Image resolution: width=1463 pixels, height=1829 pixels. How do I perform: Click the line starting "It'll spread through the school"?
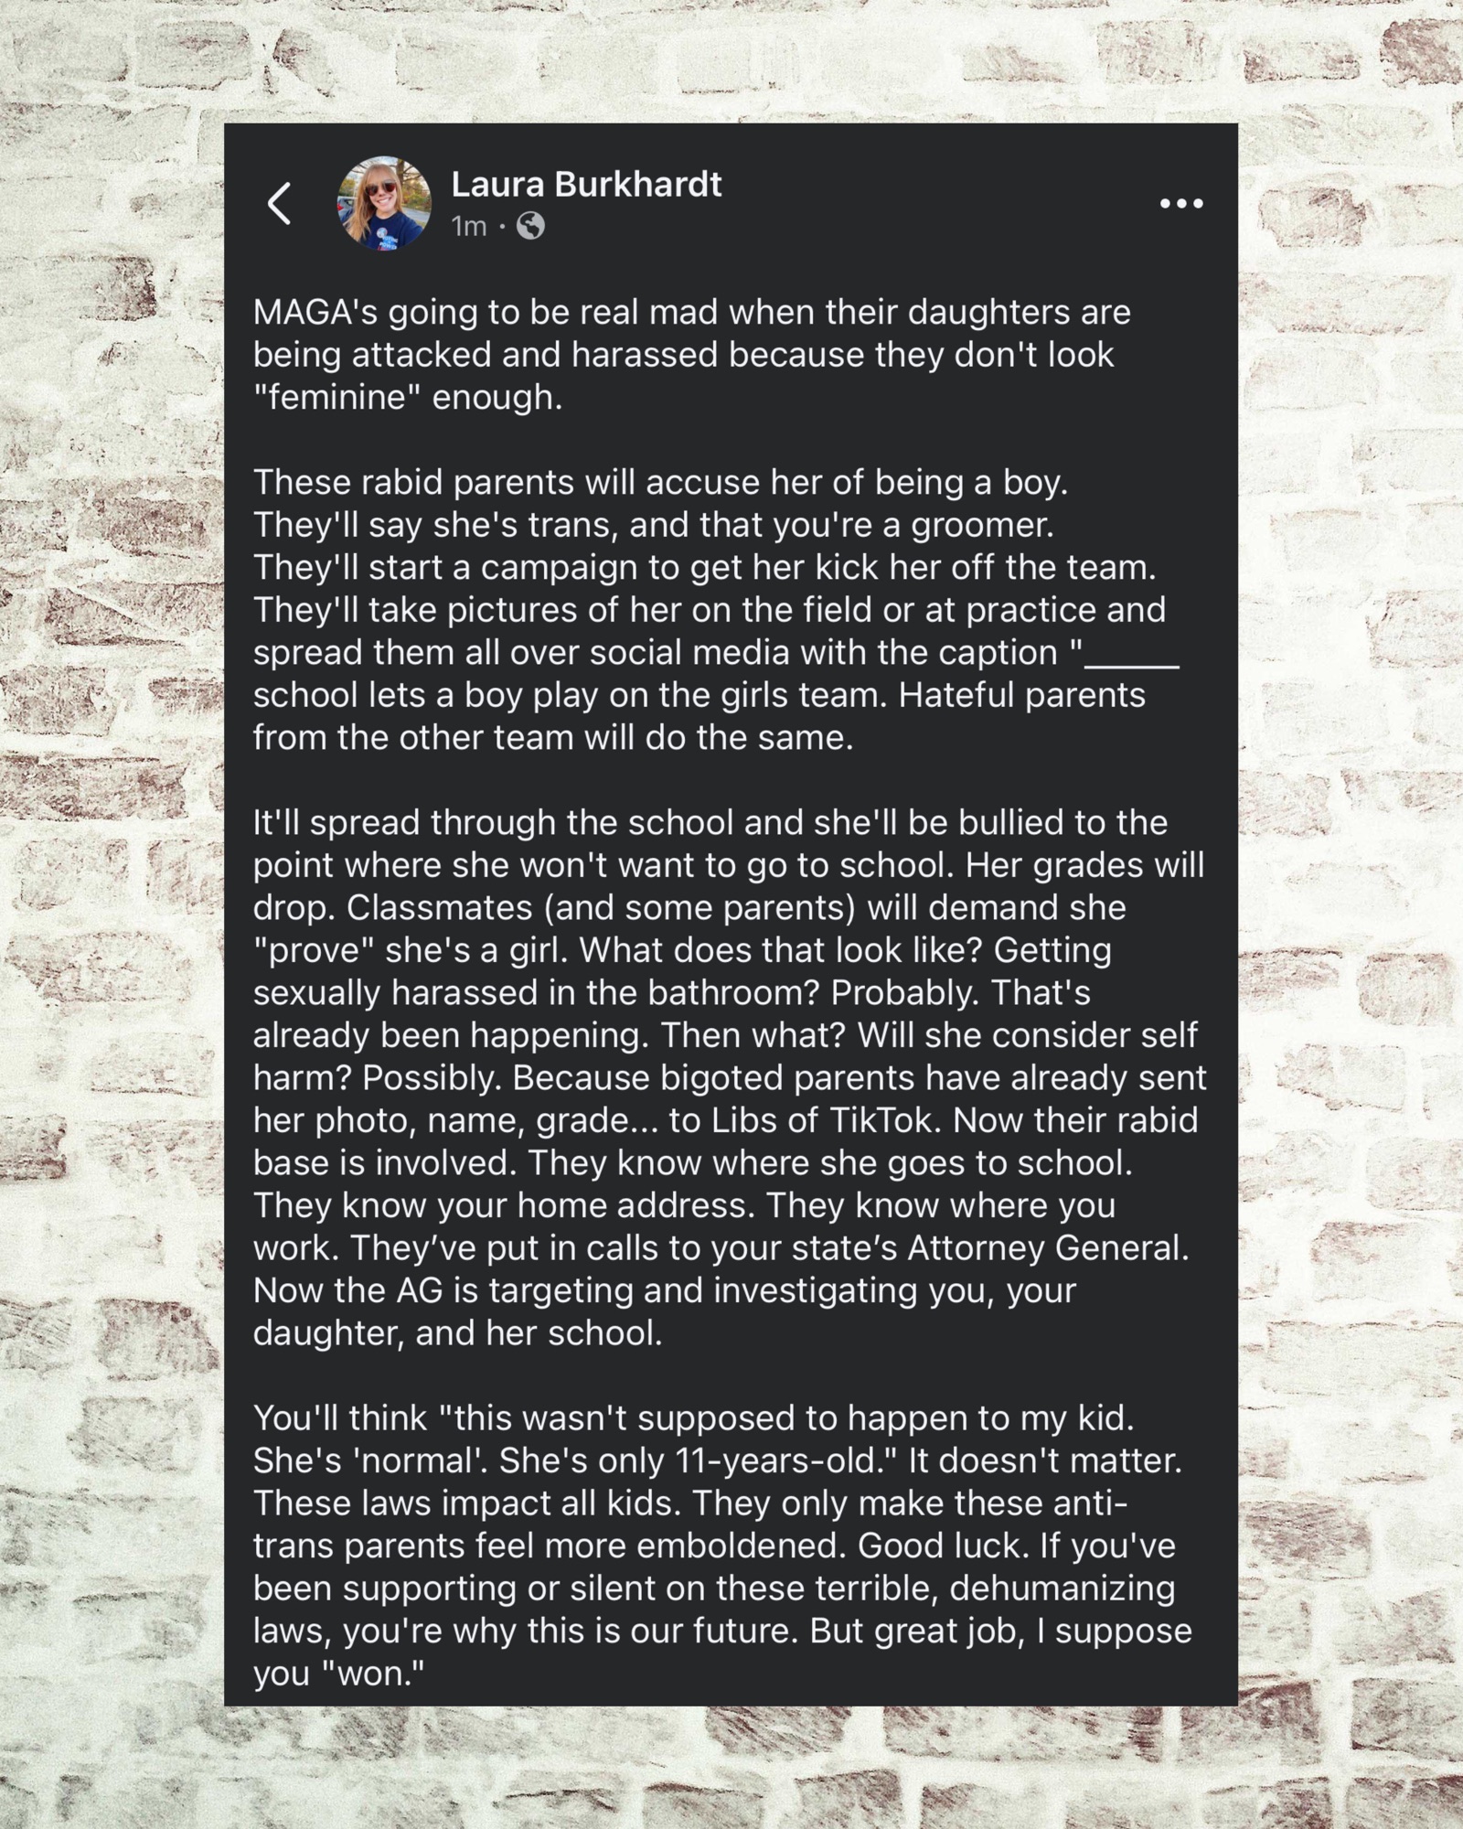(710, 822)
